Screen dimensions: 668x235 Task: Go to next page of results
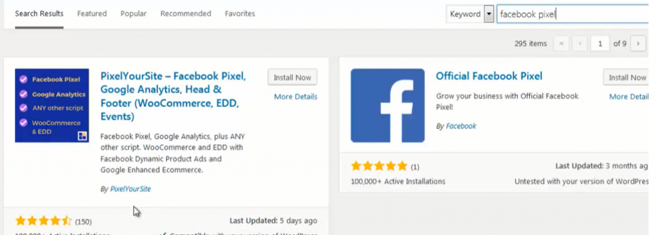[638, 44]
